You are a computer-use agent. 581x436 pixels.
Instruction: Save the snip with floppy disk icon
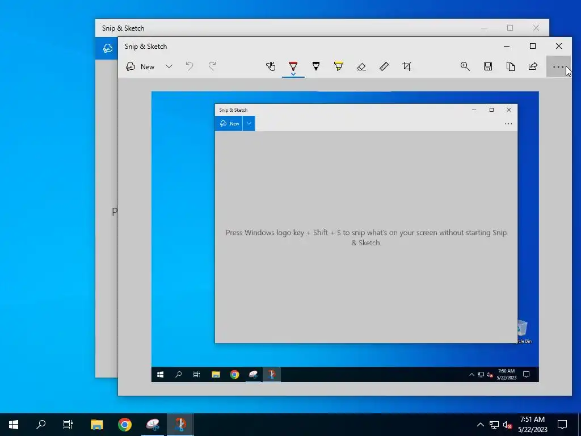(x=488, y=67)
